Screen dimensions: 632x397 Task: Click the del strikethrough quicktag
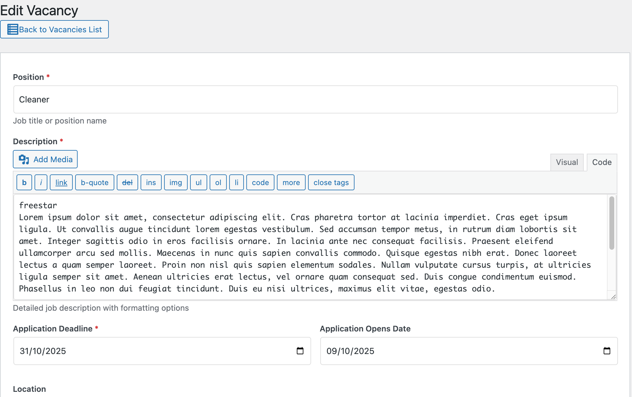pyautogui.click(x=127, y=182)
